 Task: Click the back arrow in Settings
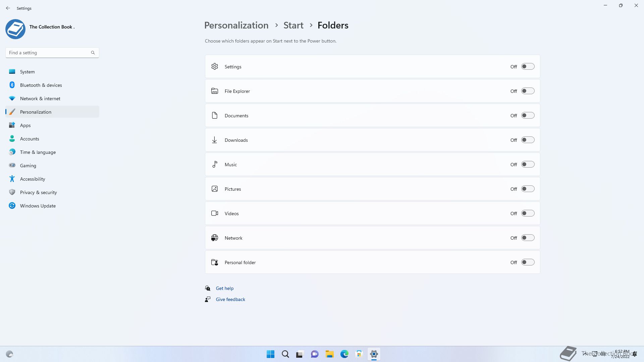[x=8, y=8]
